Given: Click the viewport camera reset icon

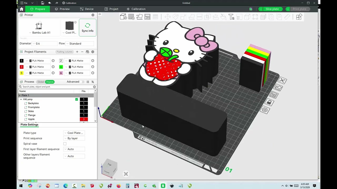Looking at the screenshot, I should [126, 174].
